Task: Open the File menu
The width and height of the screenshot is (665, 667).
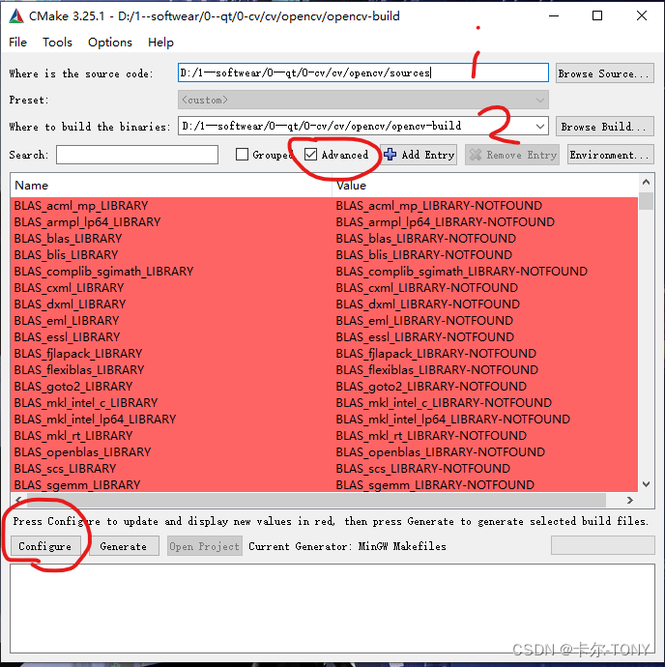Action: tap(17, 43)
